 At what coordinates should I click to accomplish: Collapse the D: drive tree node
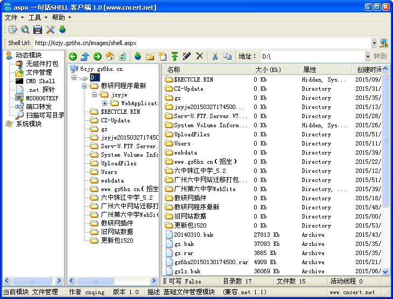tap(73, 77)
